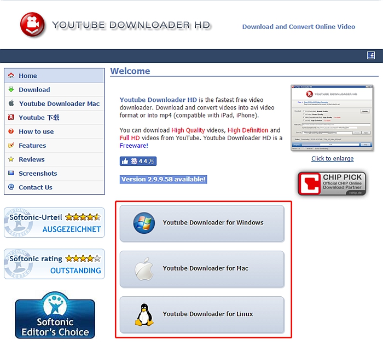Open the Download menu item

tap(54, 89)
